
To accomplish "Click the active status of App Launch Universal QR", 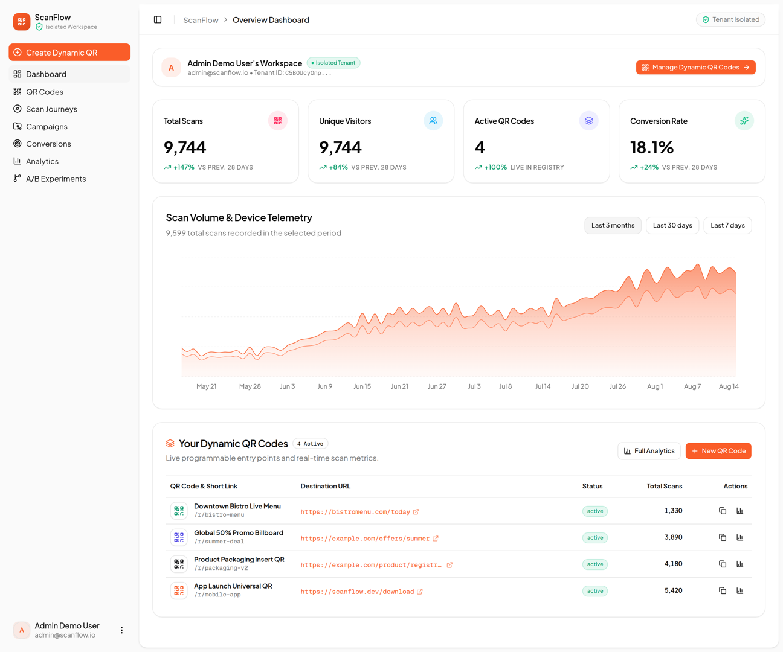I will click(x=595, y=591).
